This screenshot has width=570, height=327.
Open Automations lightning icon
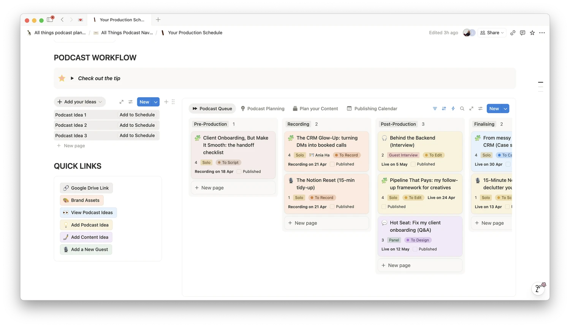coord(453,109)
